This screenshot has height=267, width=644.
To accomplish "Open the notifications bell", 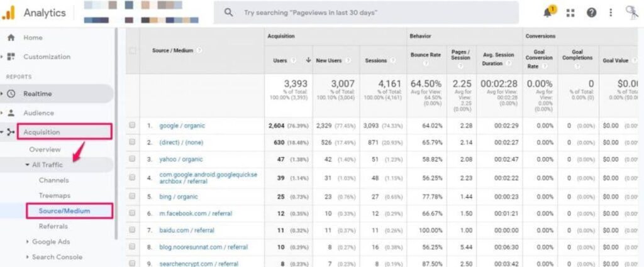I will [548, 13].
